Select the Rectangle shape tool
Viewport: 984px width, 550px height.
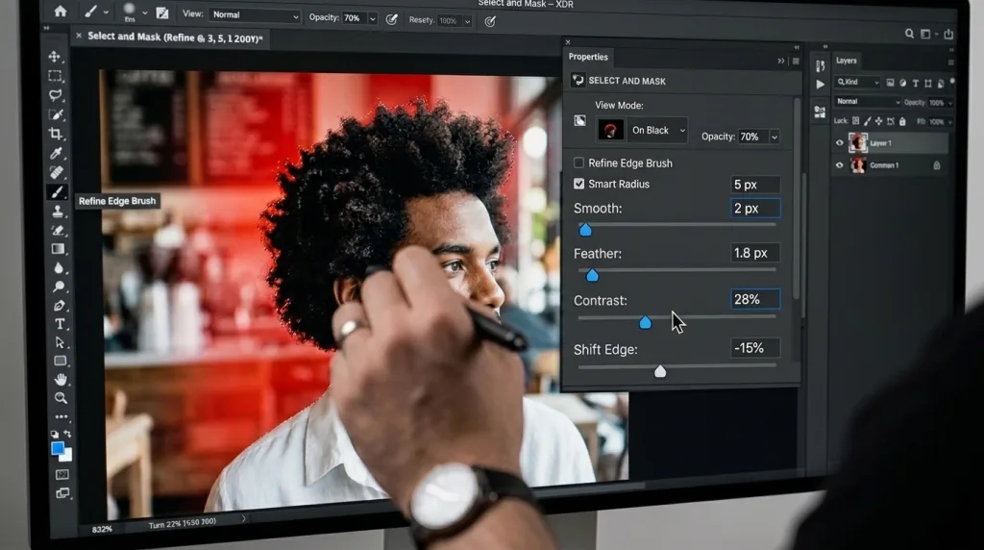[61, 361]
